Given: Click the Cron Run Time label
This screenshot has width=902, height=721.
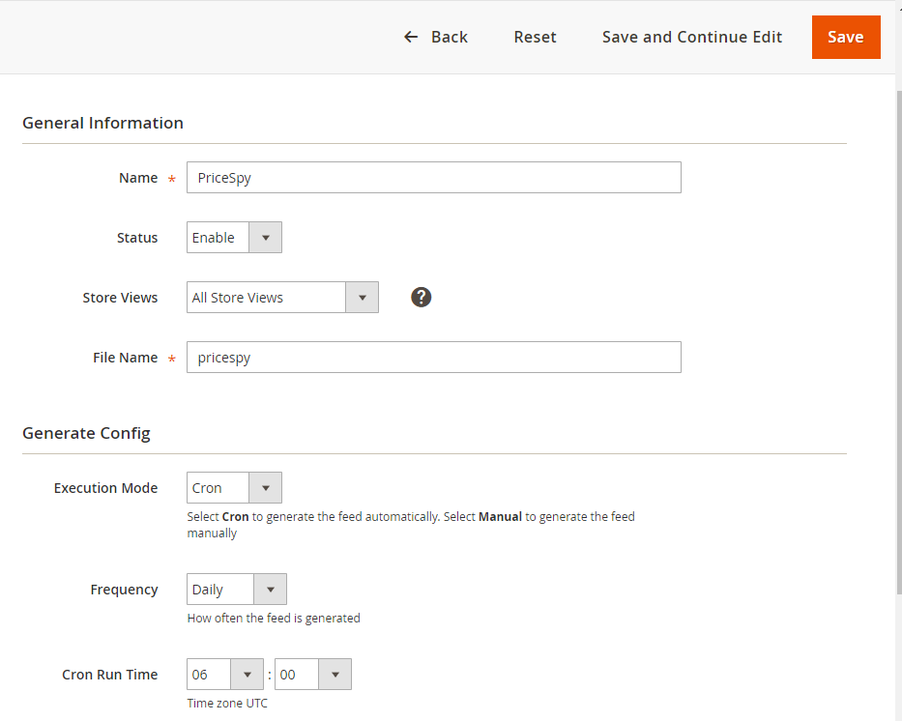Looking at the screenshot, I should [110, 675].
